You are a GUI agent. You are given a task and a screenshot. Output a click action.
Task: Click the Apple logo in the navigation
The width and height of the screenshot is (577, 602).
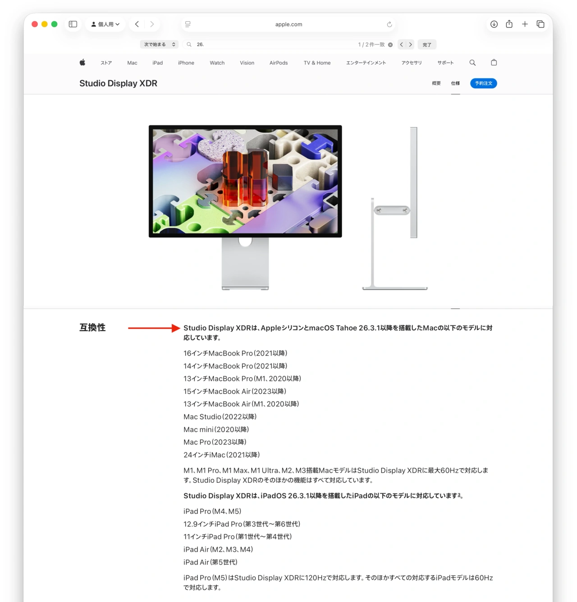(x=82, y=63)
